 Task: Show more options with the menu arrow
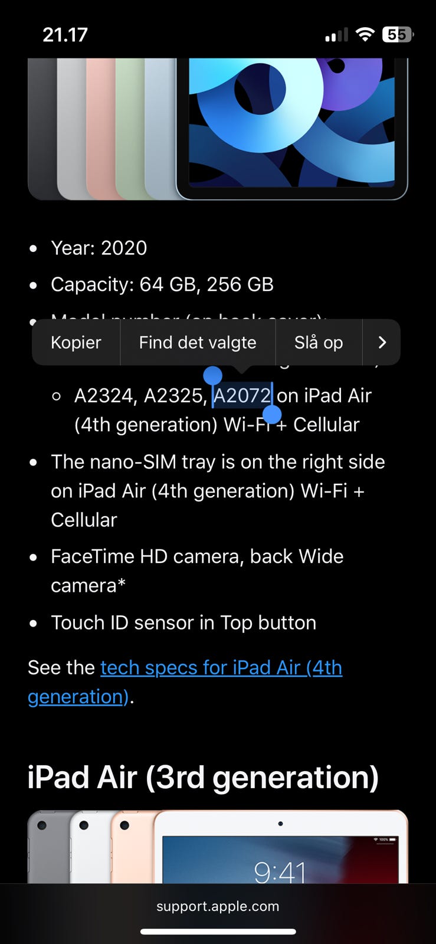[382, 343]
